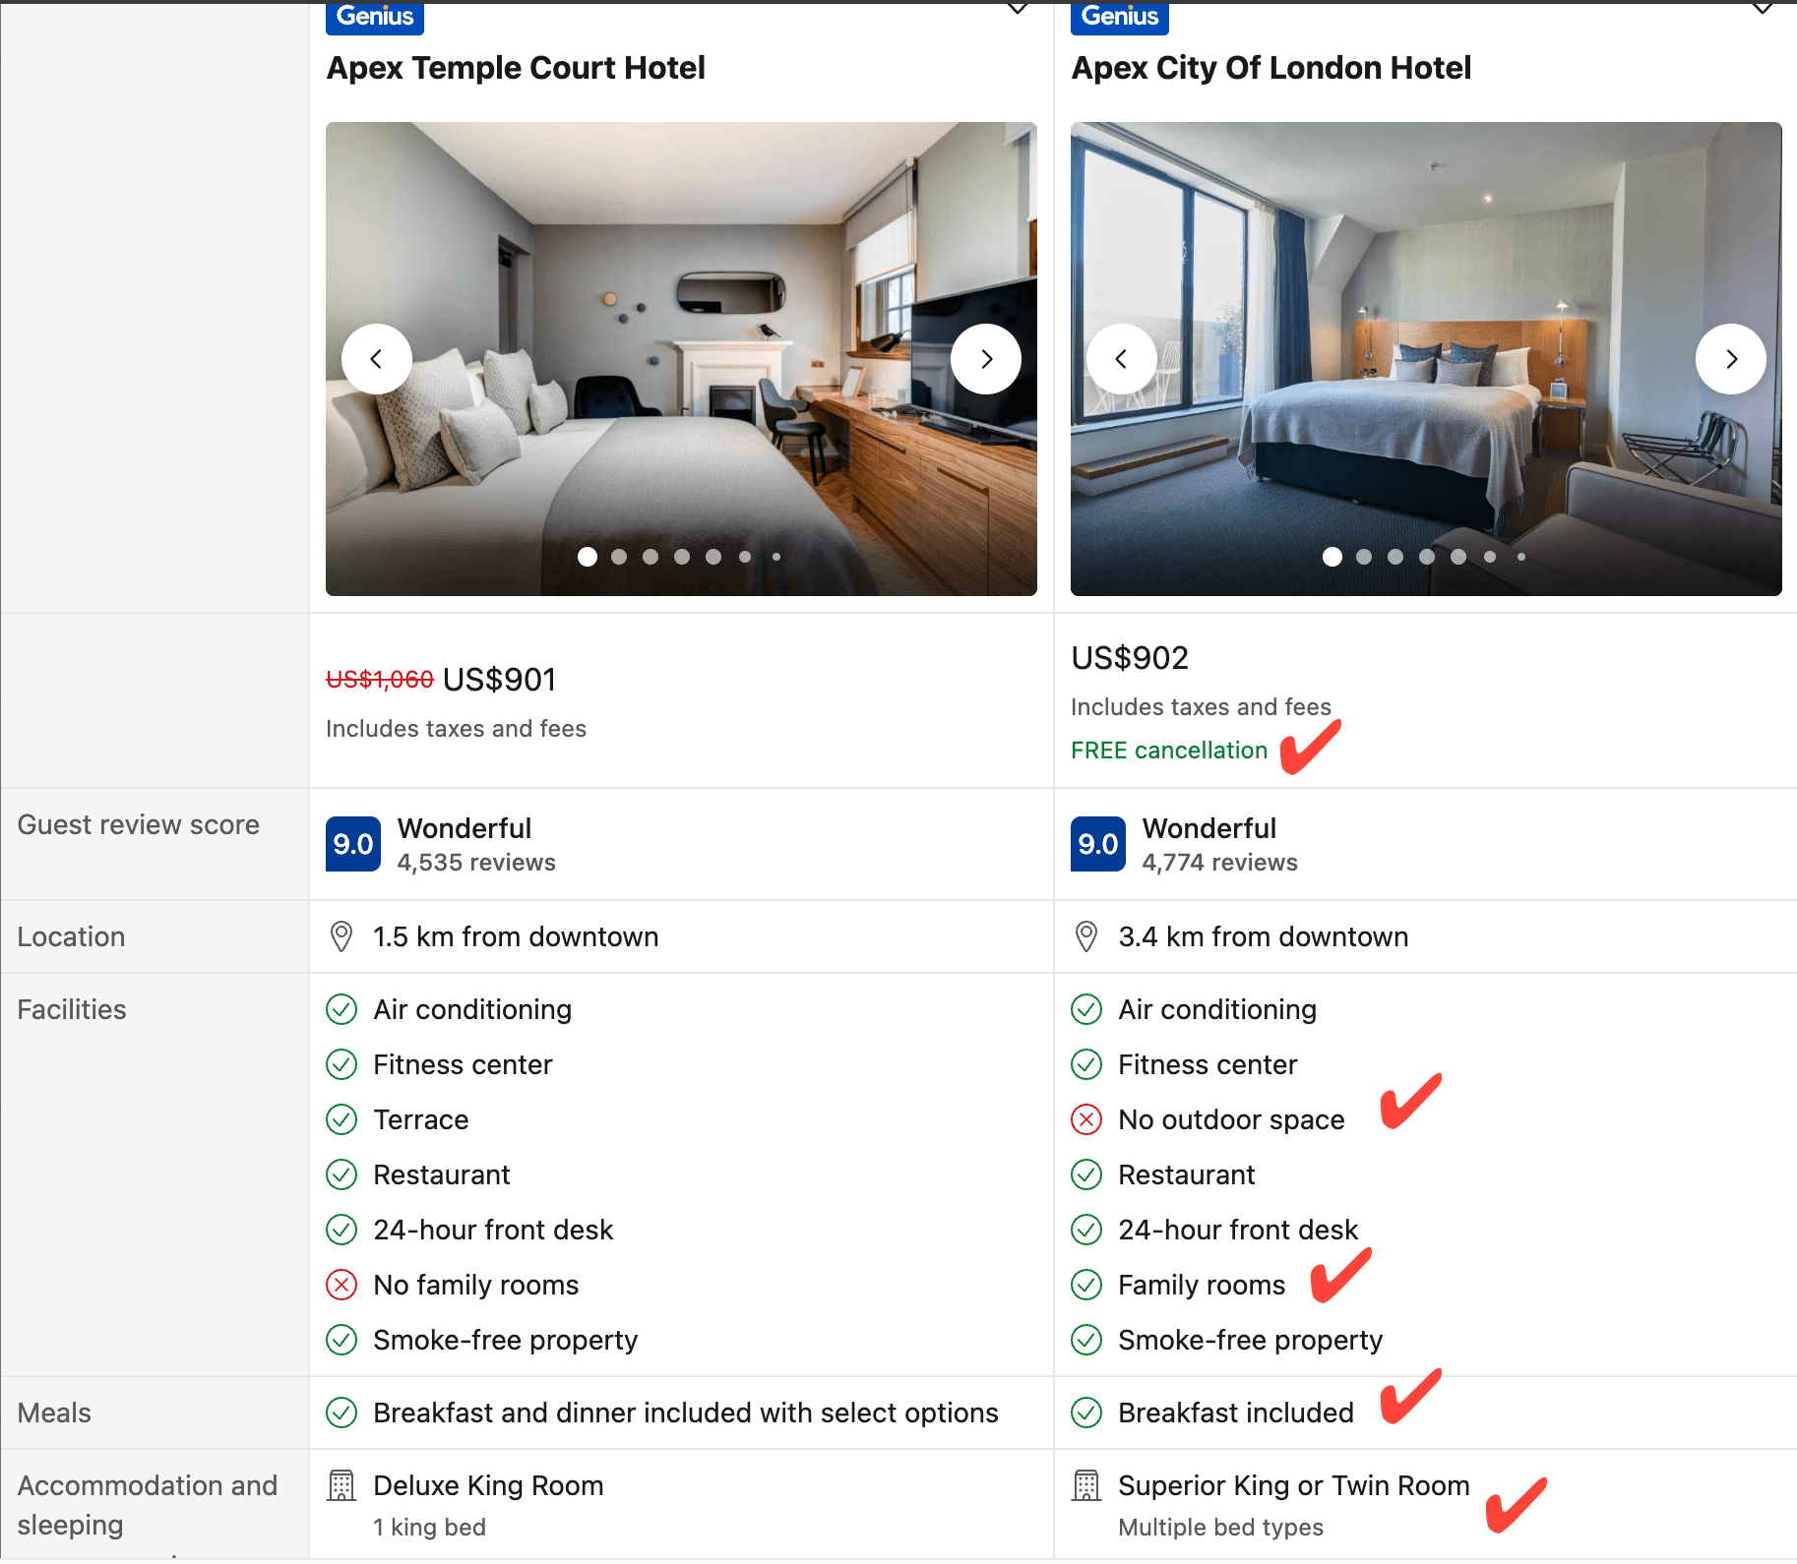Show next photo of Apex Temple Court Hotel
This screenshot has width=1797, height=1564.
click(986, 359)
